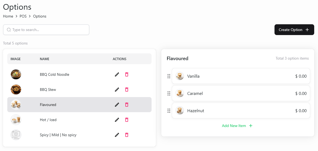
Task: Select Spicy | Mild | No spicy name
Action: (58, 135)
